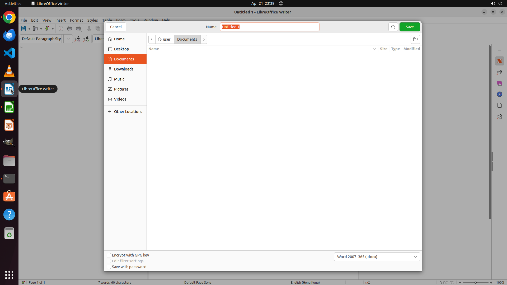Enable Encrypt with GPG key checkbox
The width and height of the screenshot is (507, 285).
pos(109,255)
